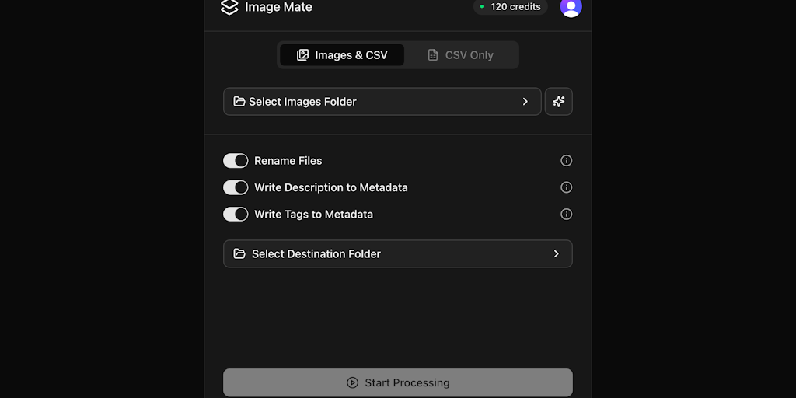Show info for Rename Files option
The height and width of the screenshot is (398, 796).
pos(567,161)
